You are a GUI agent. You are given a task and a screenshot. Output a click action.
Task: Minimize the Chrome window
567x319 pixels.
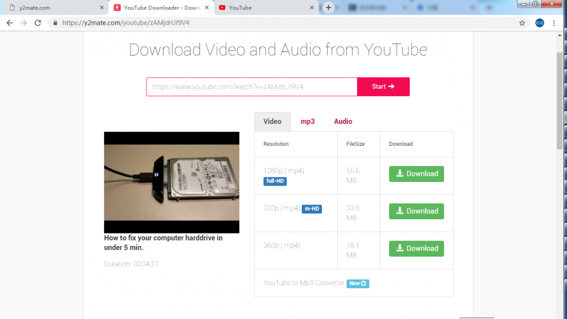523,4
